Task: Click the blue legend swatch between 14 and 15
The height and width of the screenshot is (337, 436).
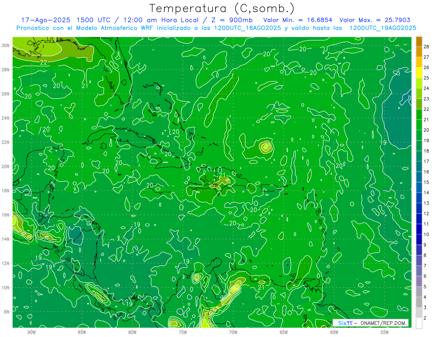Action: coord(419,187)
